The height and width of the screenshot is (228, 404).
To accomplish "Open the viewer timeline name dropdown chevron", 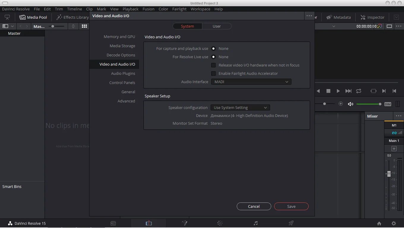I will [x=334, y=26].
